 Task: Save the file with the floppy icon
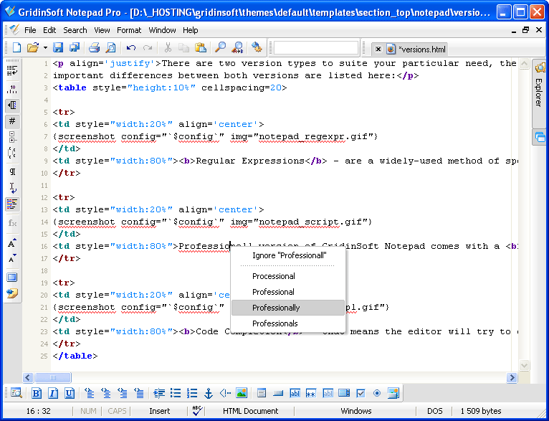point(58,47)
